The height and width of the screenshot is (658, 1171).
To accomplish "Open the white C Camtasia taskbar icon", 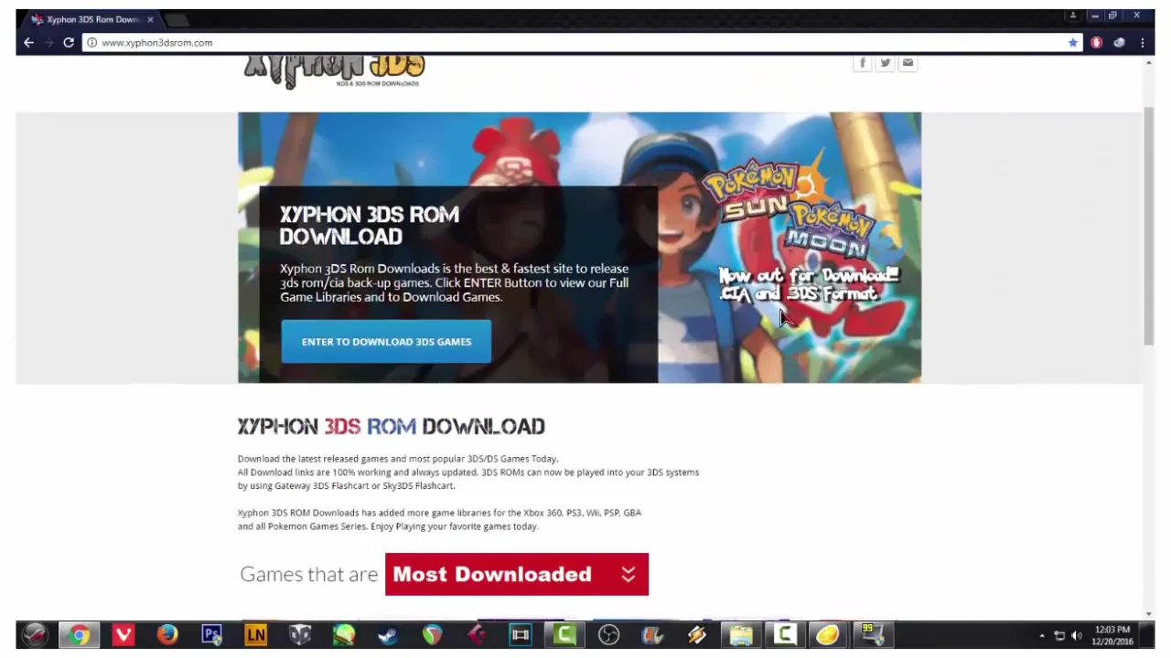I will [x=785, y=635].
